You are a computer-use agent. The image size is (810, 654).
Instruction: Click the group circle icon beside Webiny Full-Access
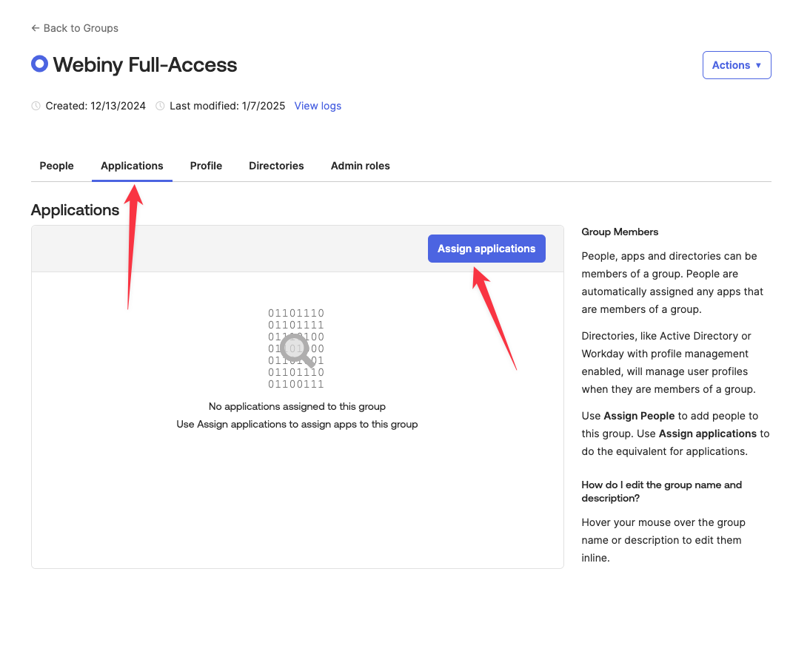[39, 64]
